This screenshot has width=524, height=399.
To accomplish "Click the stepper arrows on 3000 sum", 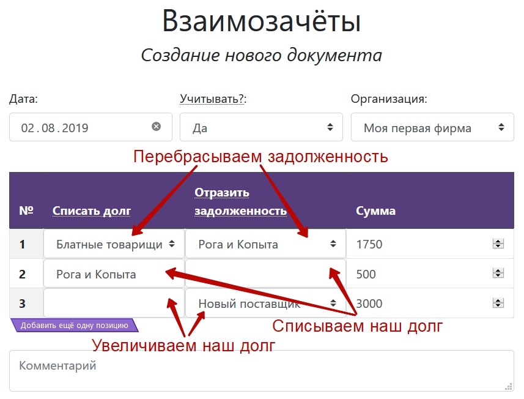I will (498, 304).
